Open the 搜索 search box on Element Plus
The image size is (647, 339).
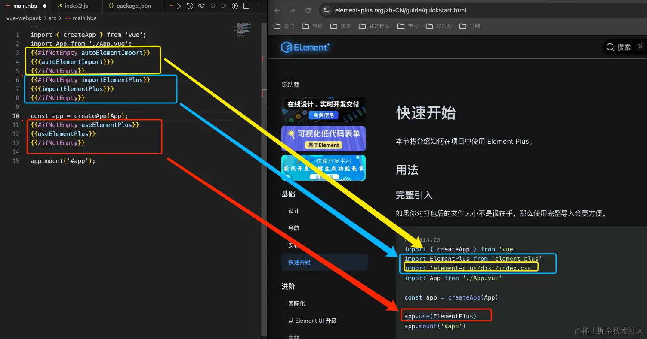click(624, 47)
